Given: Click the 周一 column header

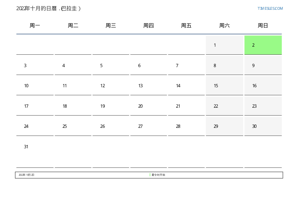Looking at the screenshot, I should 35,26.
